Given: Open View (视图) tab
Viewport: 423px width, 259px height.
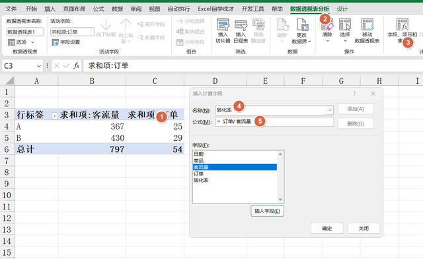Looking at the screenshot, I should pyautogui.click(x=155, y=9).
